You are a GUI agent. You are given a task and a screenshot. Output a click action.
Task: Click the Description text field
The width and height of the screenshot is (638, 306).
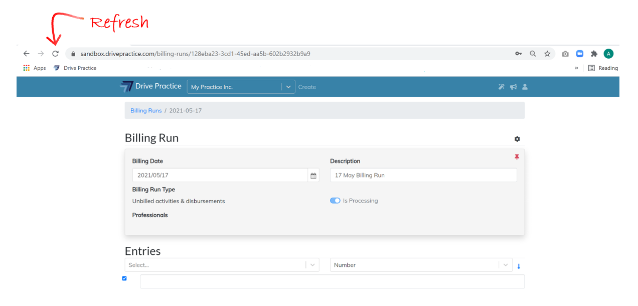tap(423, 175)
